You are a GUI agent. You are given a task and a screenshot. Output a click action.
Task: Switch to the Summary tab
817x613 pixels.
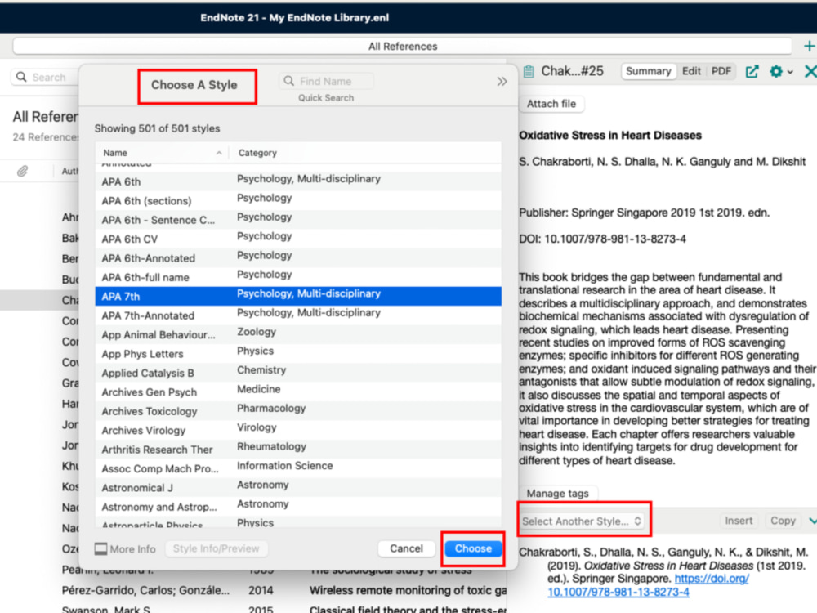pyautogui.click(x=648, y=71)
